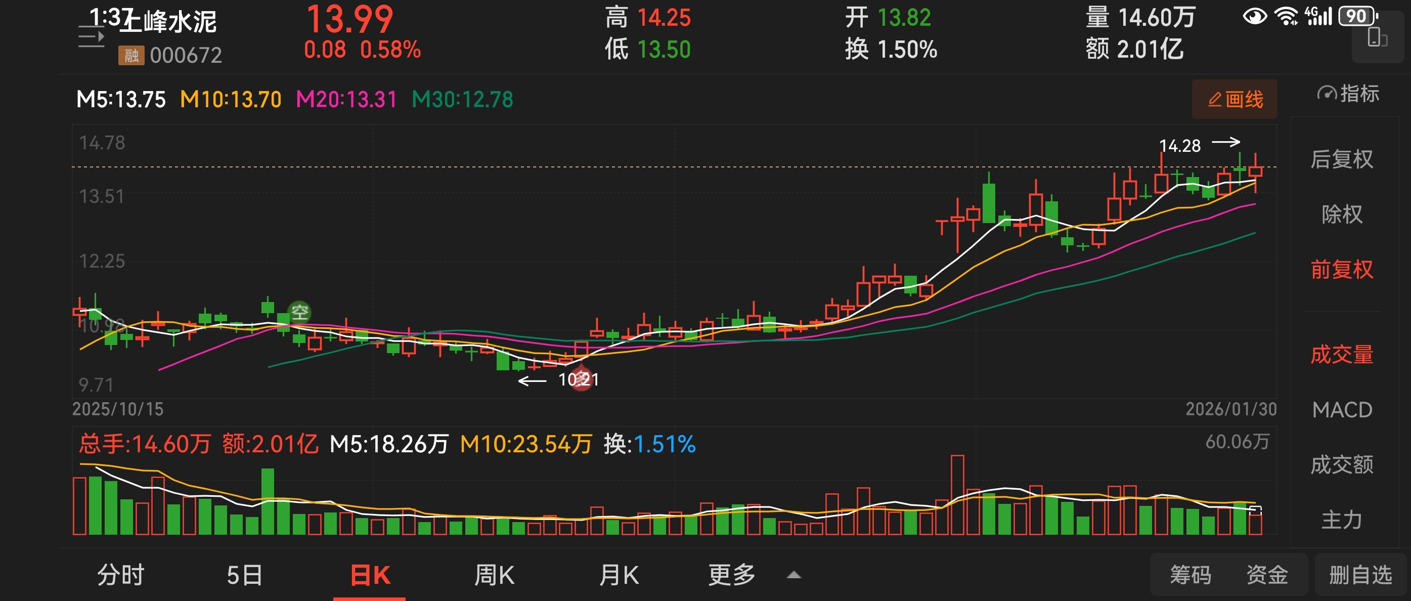Click the 空 short signal marker
This screenshot has width=1411, height=601.
pyautogui.click(x=299, y=312)
